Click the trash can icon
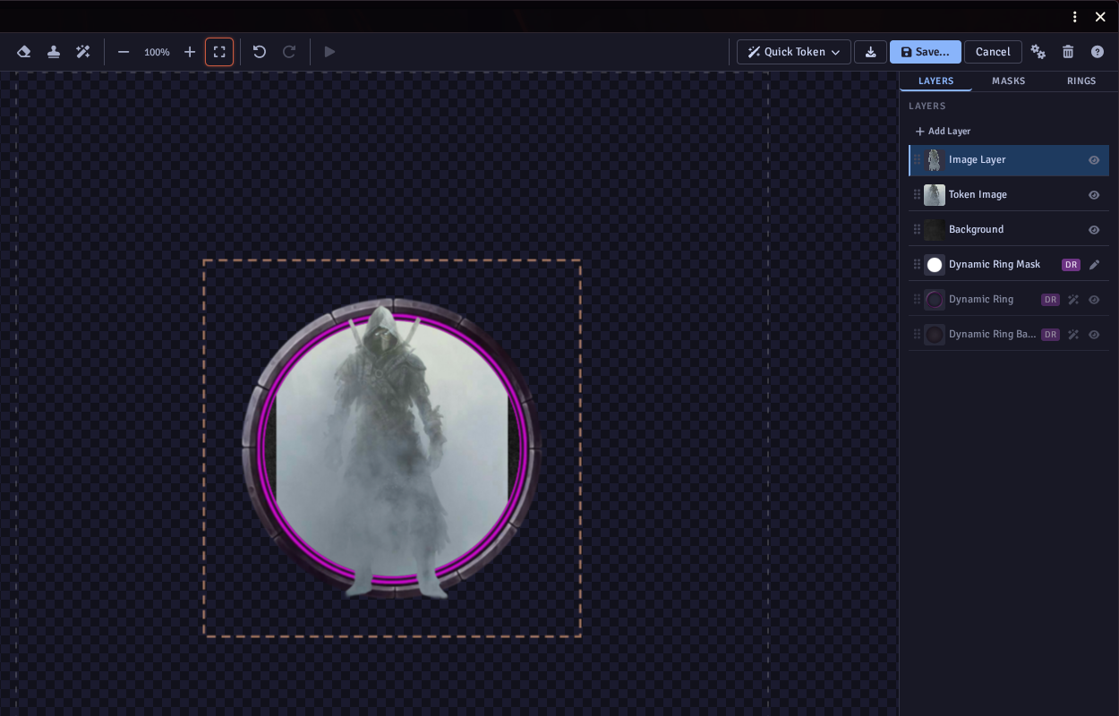1119x716 pixels. [1068, 52]
